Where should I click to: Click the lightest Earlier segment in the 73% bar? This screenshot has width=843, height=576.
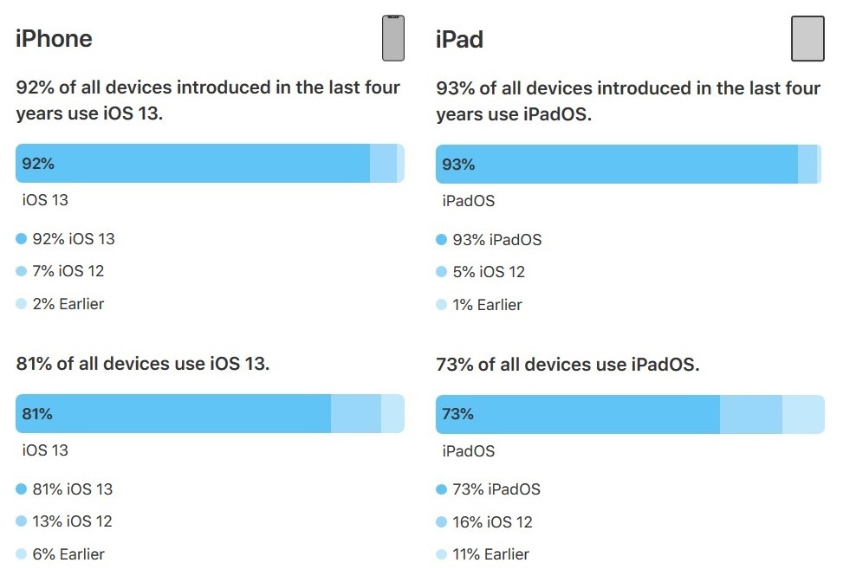coord(803,414)
